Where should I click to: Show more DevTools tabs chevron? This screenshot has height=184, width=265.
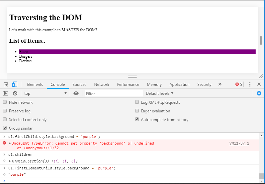point(220,84)
